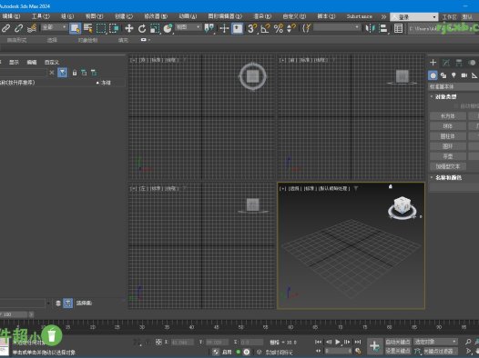
Task: Click the large Set Keys plus button
Action: coord(374,346)
